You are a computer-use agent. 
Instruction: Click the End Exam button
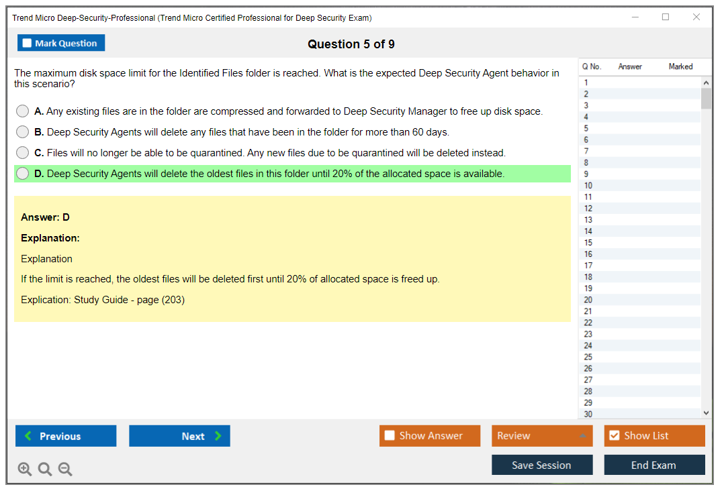[x=653, y=465]
